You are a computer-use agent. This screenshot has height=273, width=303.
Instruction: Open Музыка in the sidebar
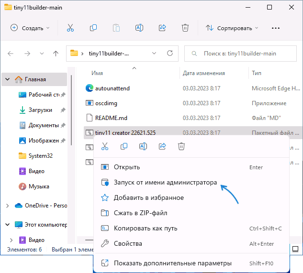point(34,186)
